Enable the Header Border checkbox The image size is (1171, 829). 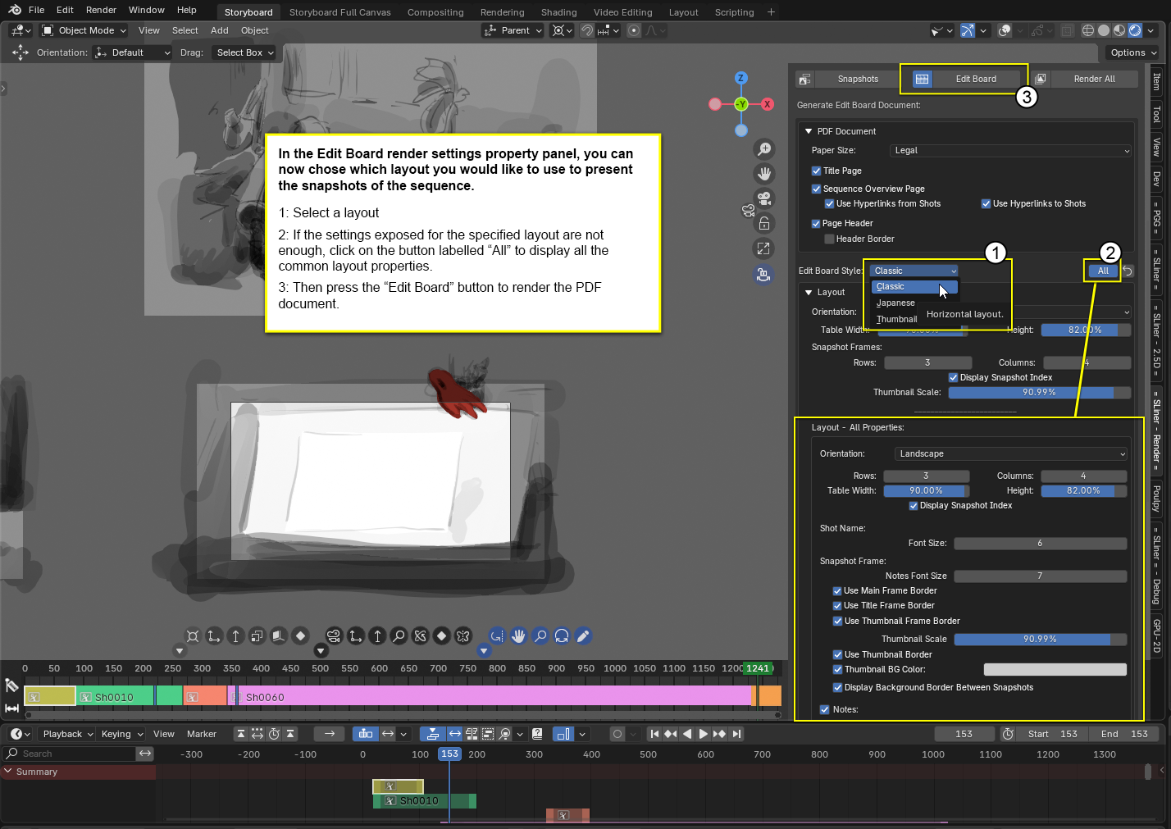(829, 239)
